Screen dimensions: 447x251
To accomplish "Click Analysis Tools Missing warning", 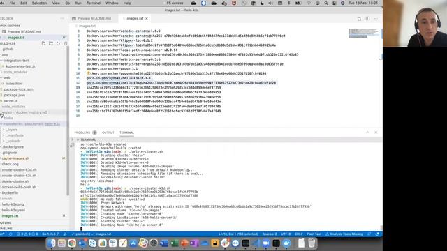I will 344,234.
